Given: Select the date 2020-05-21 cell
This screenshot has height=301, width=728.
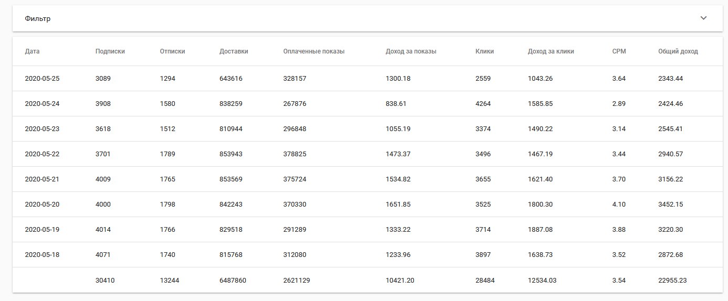Looking at the screenshot, I should tap(42, 179).
